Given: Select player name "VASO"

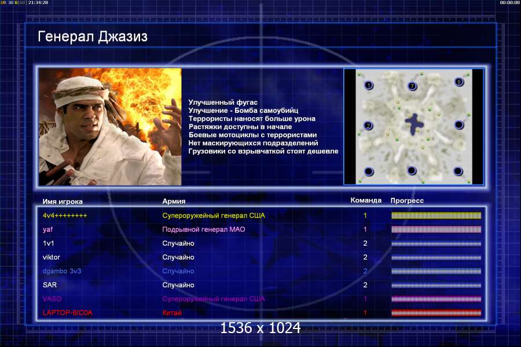Looking at the screenshot, I should pos(52,299).
